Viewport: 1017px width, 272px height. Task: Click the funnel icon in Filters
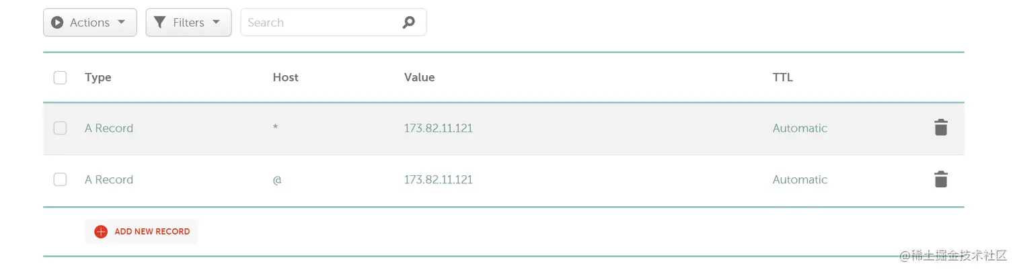159,22
